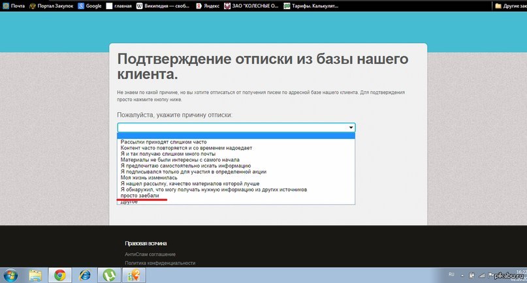The height and width of the screenshot is (283, 527).
Task: Select the 'просто заебали' option
Action: (x=140, y=196)
